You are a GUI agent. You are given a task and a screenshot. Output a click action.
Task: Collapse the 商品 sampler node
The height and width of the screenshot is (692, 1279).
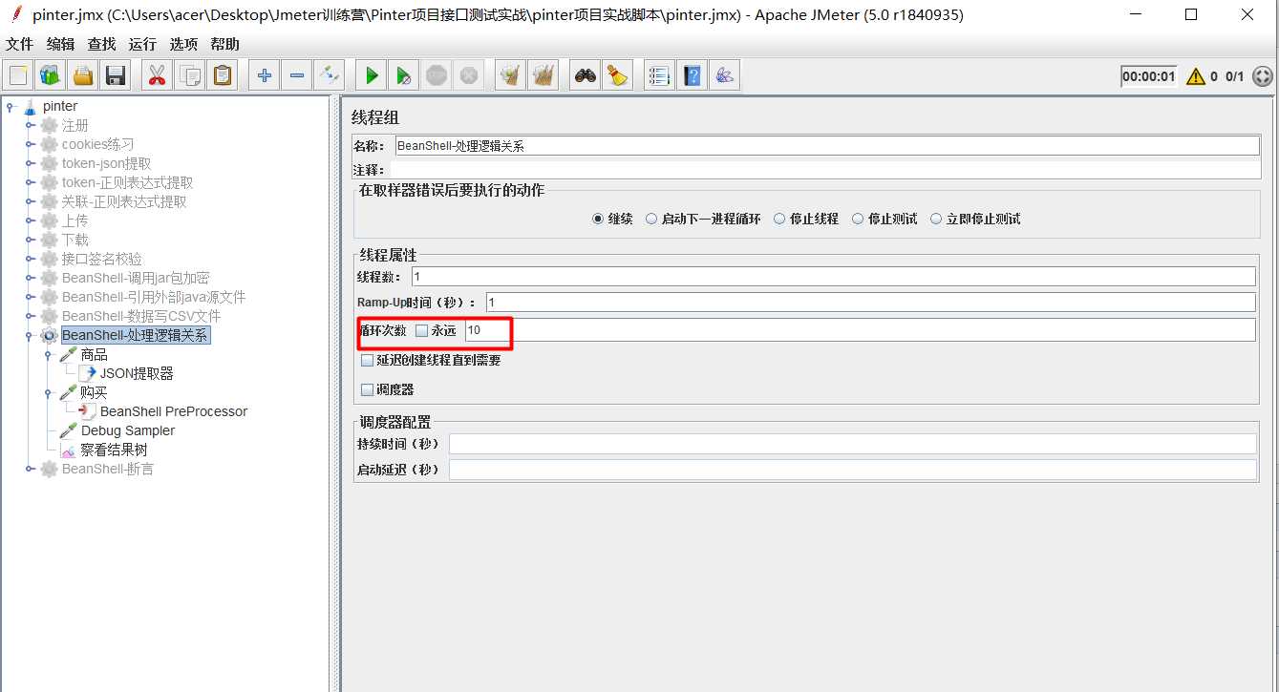pos(48,354)
